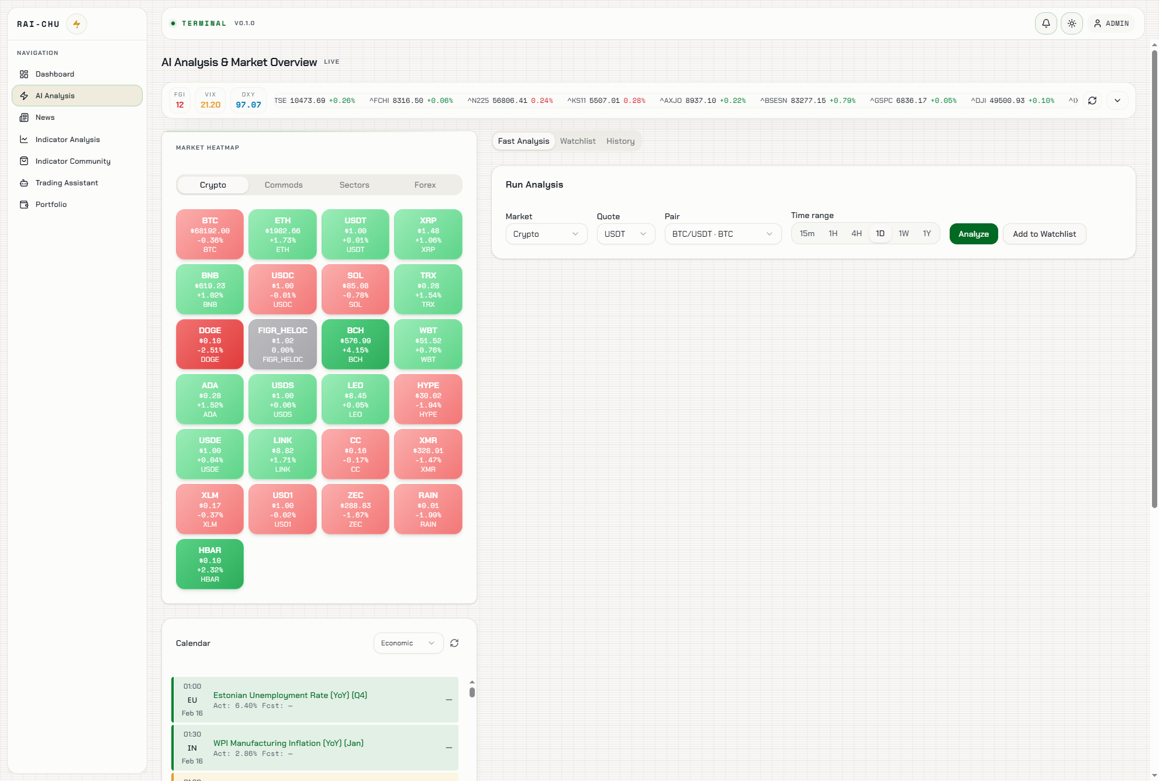Toggle the light/dark theme sun icon

[x=1071, y=23]
